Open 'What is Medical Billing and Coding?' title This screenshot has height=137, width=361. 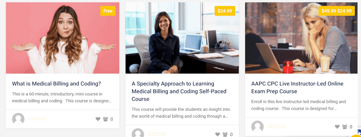click(x=56, y=84)
